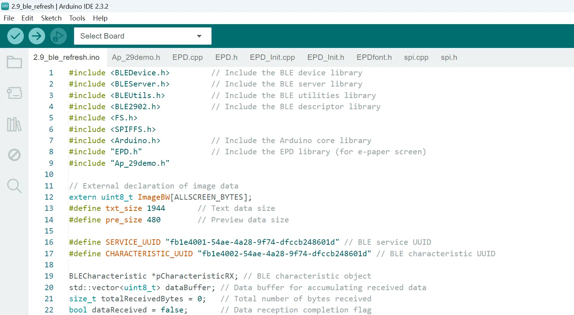Switch to the spi.cpp tab
Screen dimensions: 574x315
[416, 57]
